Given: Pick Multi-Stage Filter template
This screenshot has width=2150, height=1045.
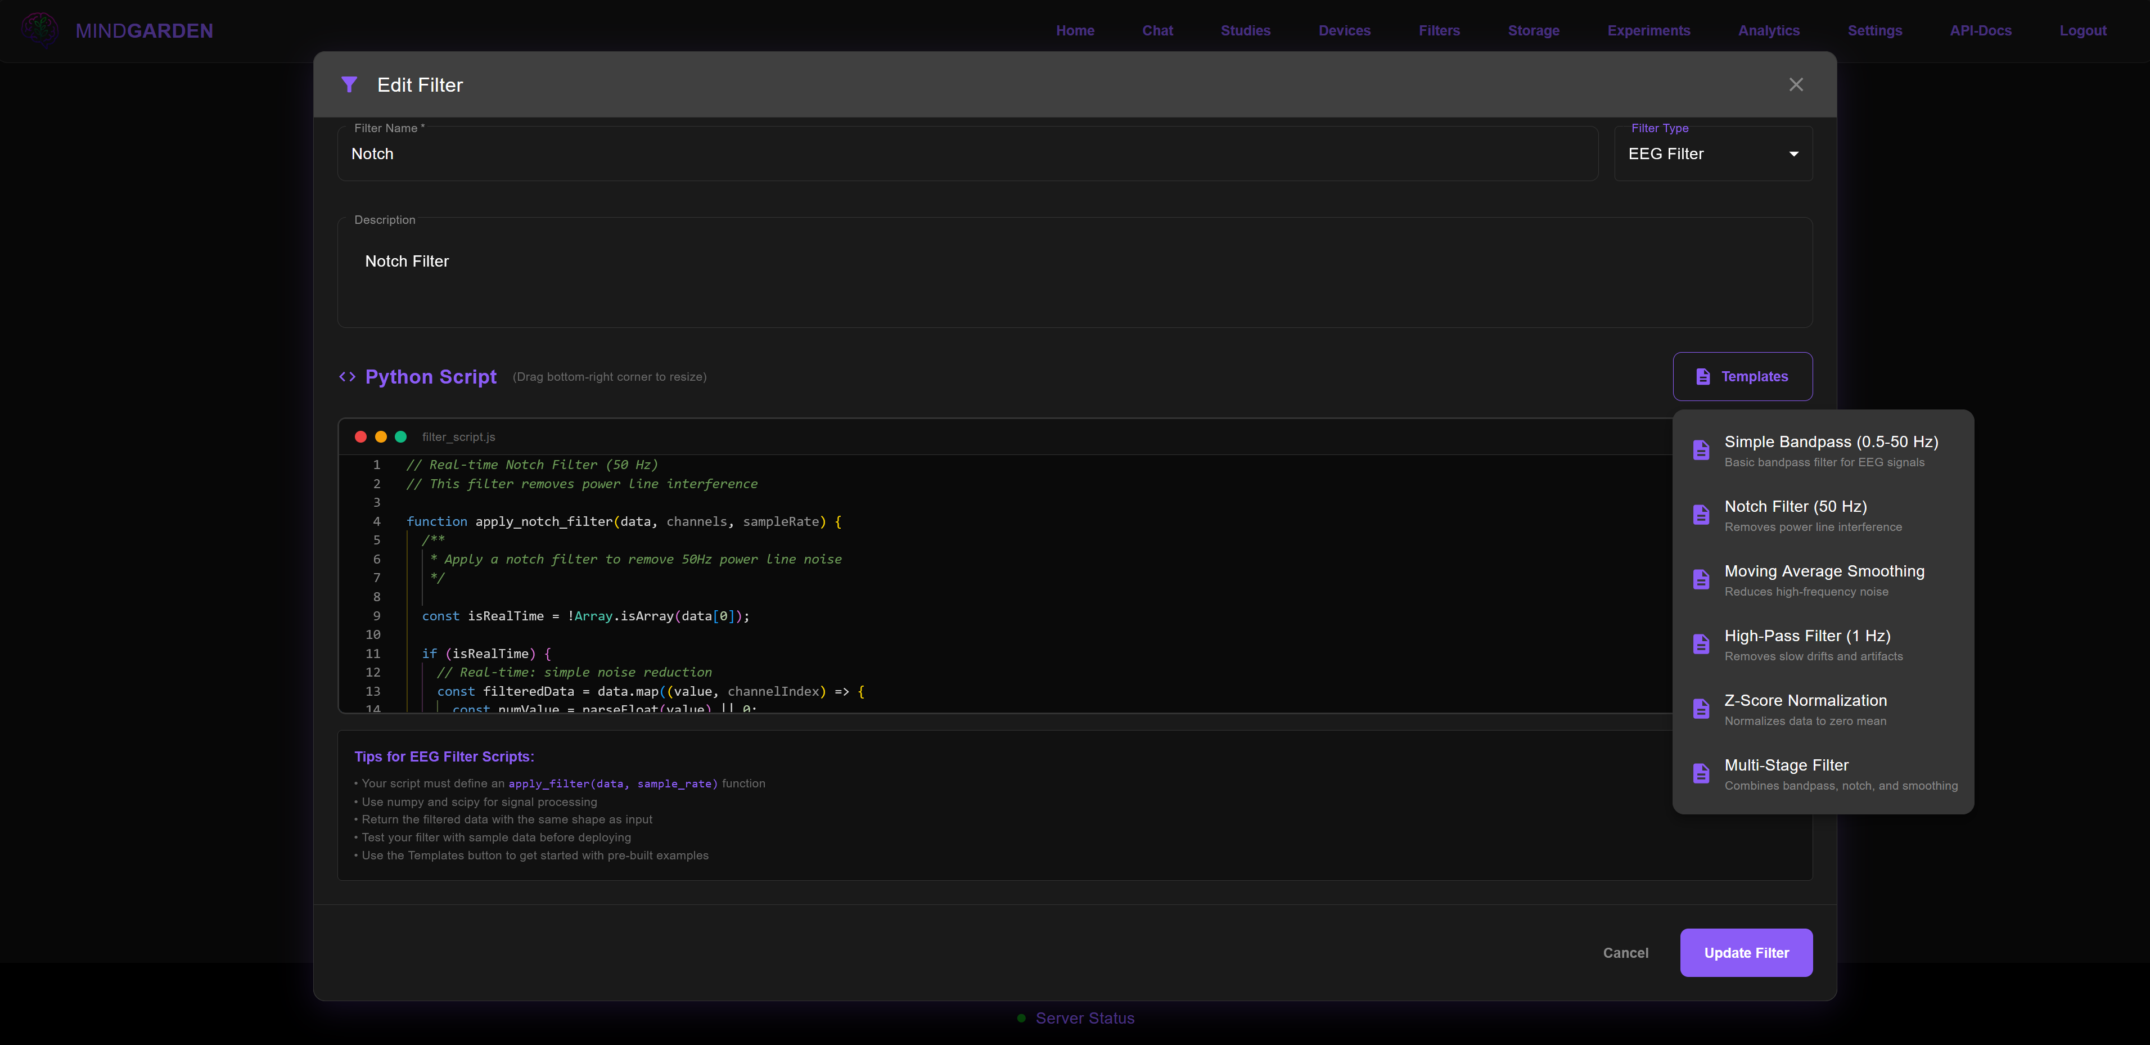Looking at the screenshot, I should [x=1824, y=774].
